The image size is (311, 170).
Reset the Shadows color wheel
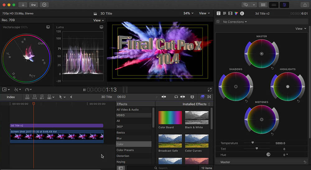(x=246, y=101)
